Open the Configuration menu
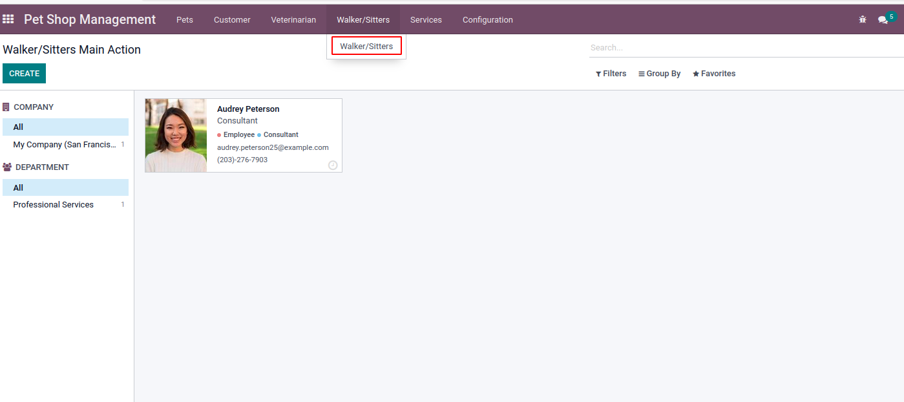The image size is (904, 402). [488, 20]
